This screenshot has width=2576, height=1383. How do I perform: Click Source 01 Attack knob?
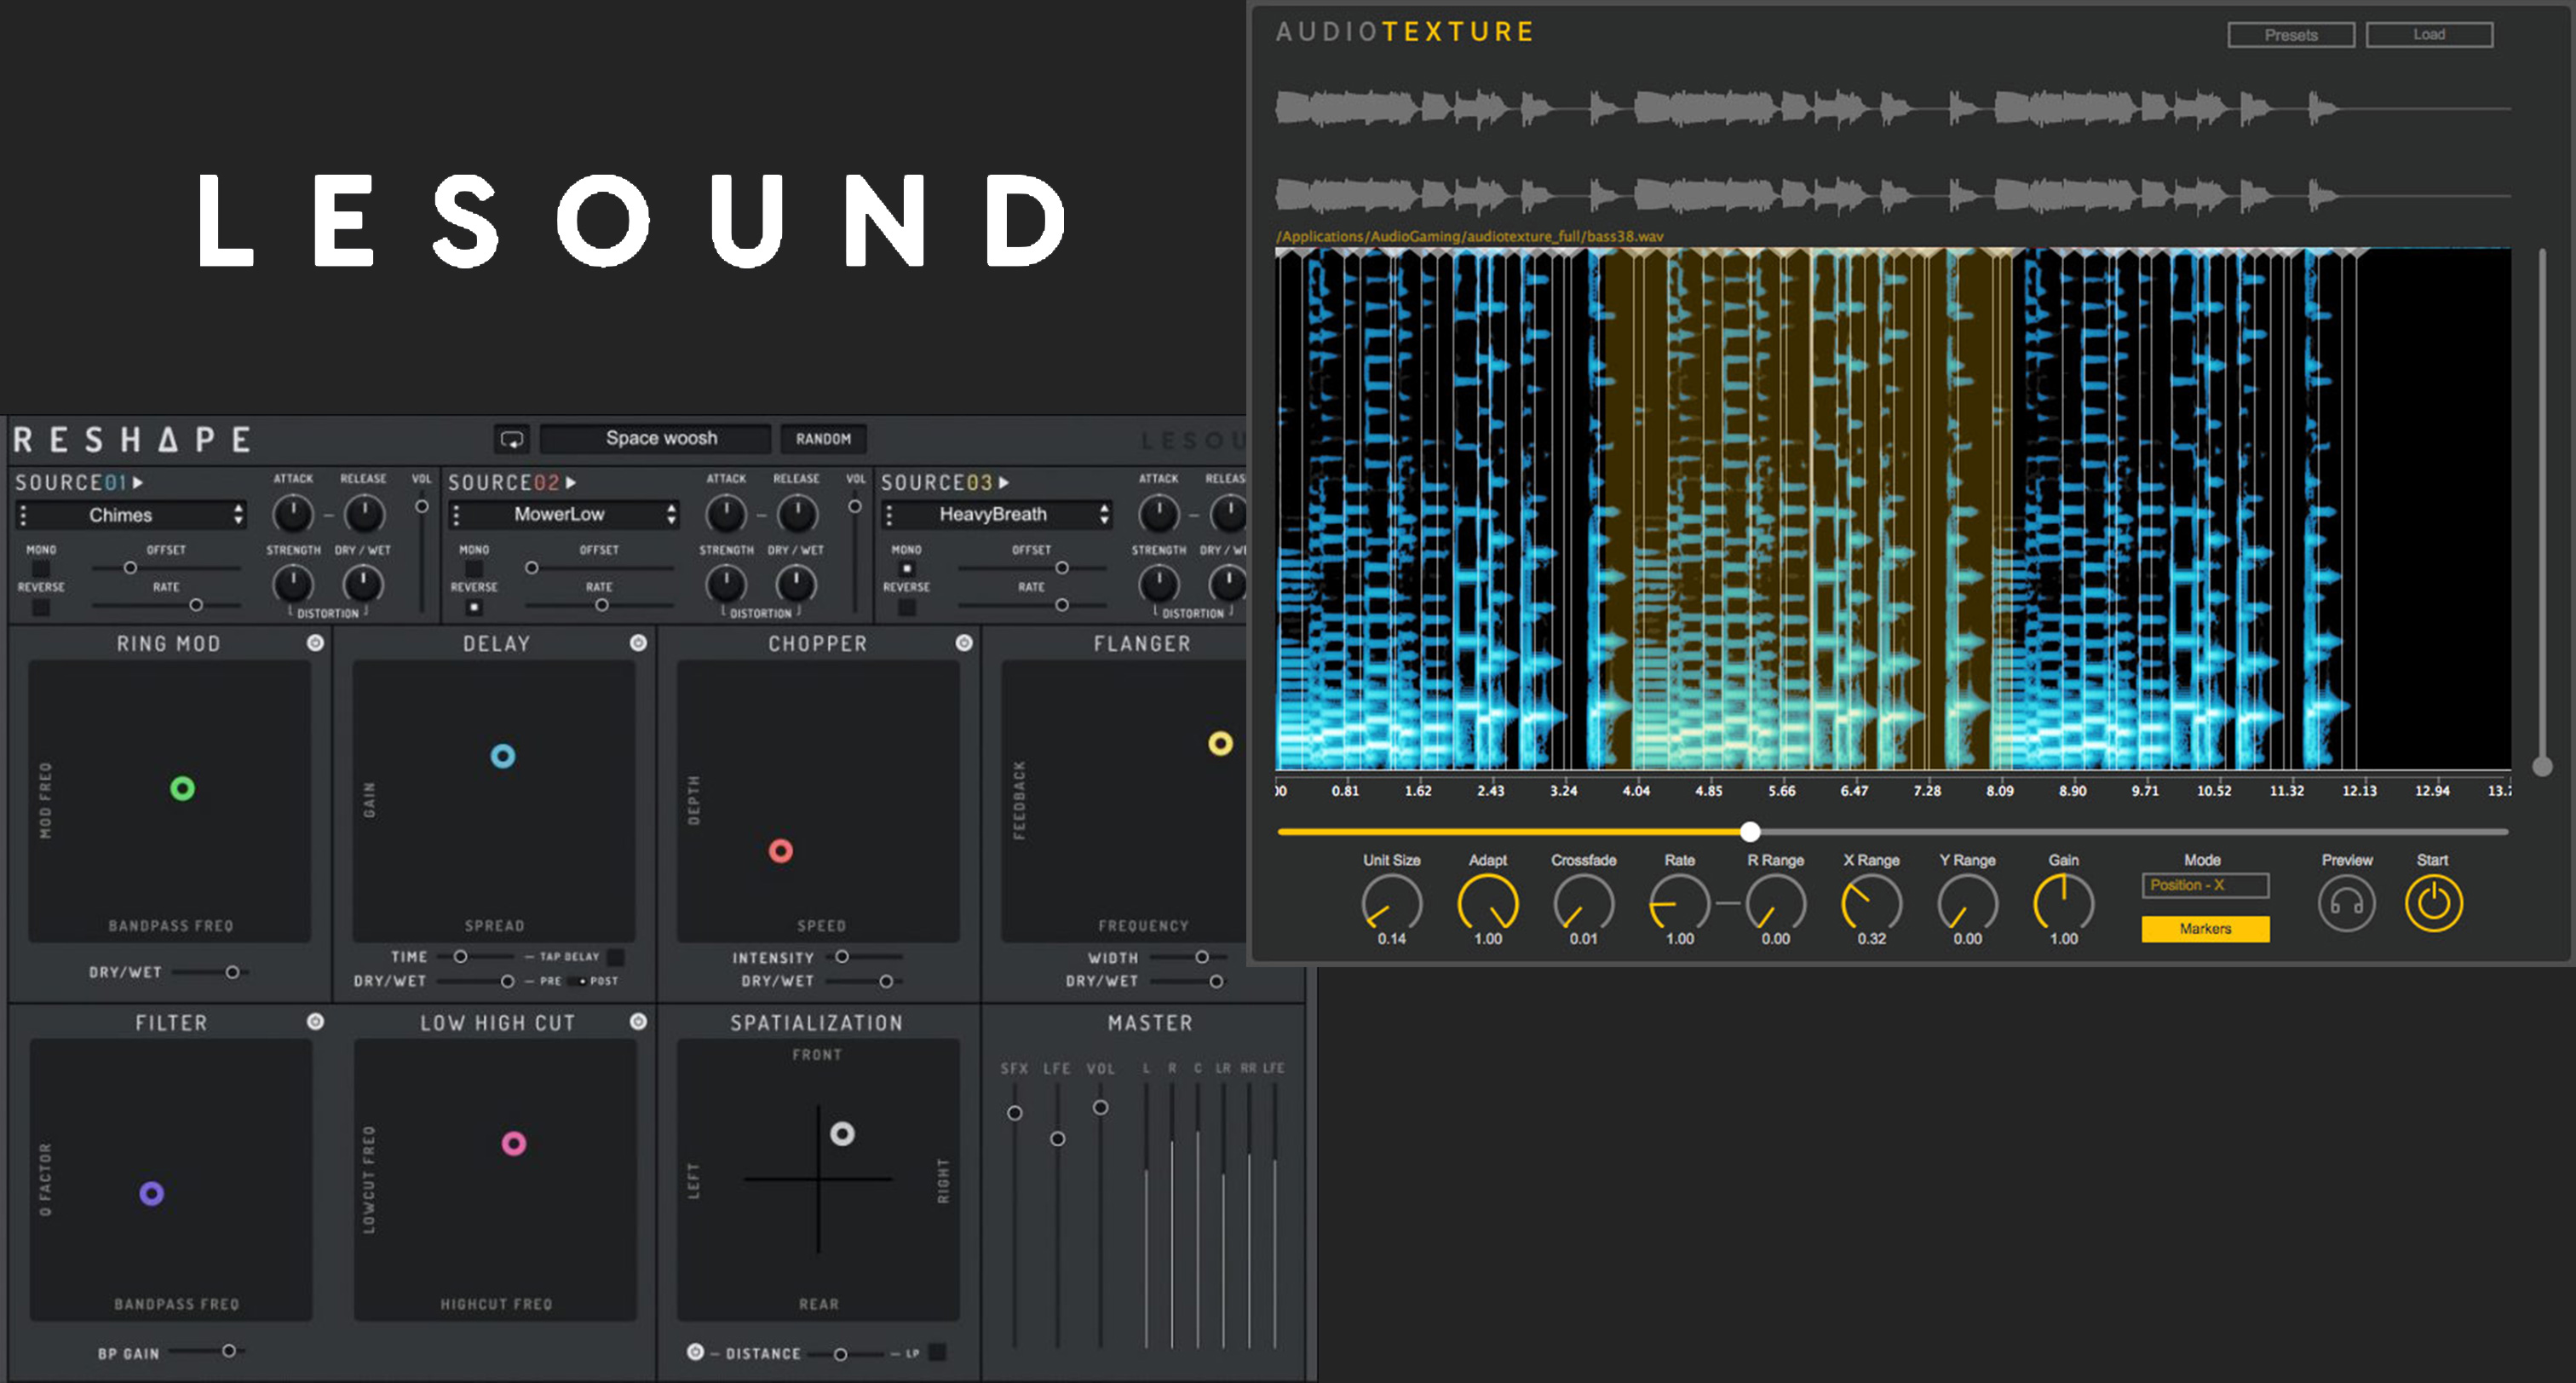[x=293, y=514]
